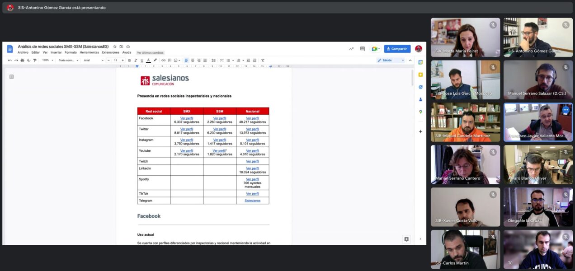This screenshot has width=575, height=271.
Task: Toggle bold formatting
Action: click(x=129, y=60)
